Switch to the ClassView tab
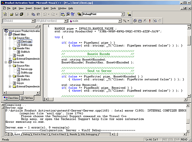 click(x=11, y=98)
